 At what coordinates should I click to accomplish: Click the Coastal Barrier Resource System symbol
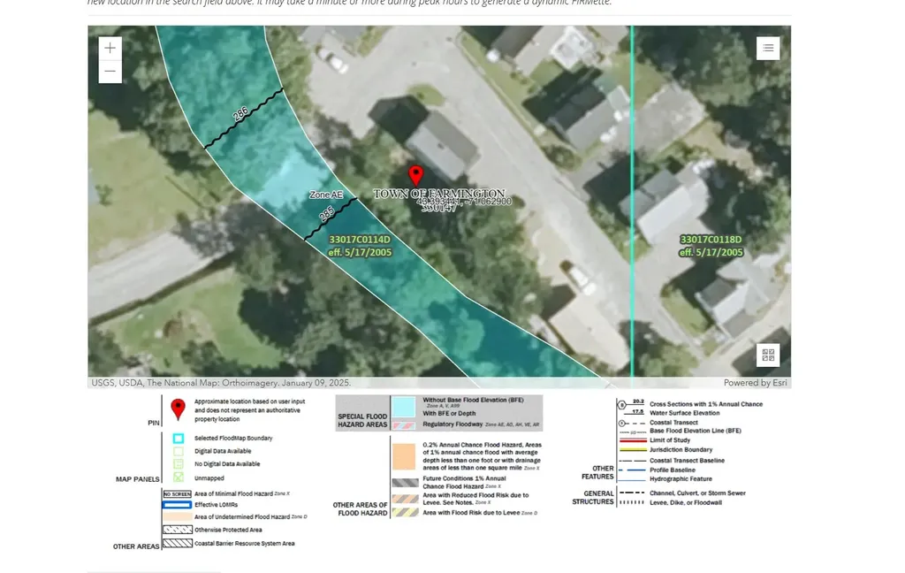177,543
